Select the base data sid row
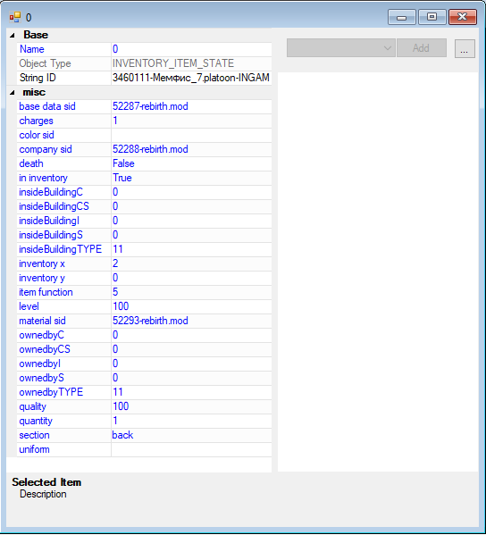 click(145, 106)
